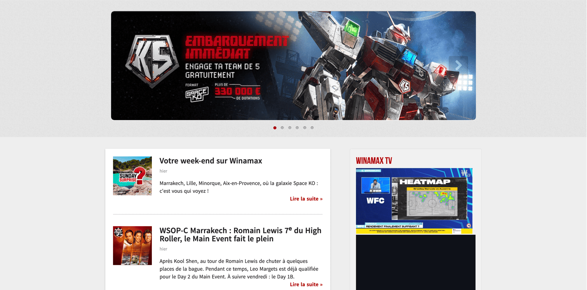Open the Winamax TV heading
The height and width of the screenshot is (290, 587).
click(374, 161)
